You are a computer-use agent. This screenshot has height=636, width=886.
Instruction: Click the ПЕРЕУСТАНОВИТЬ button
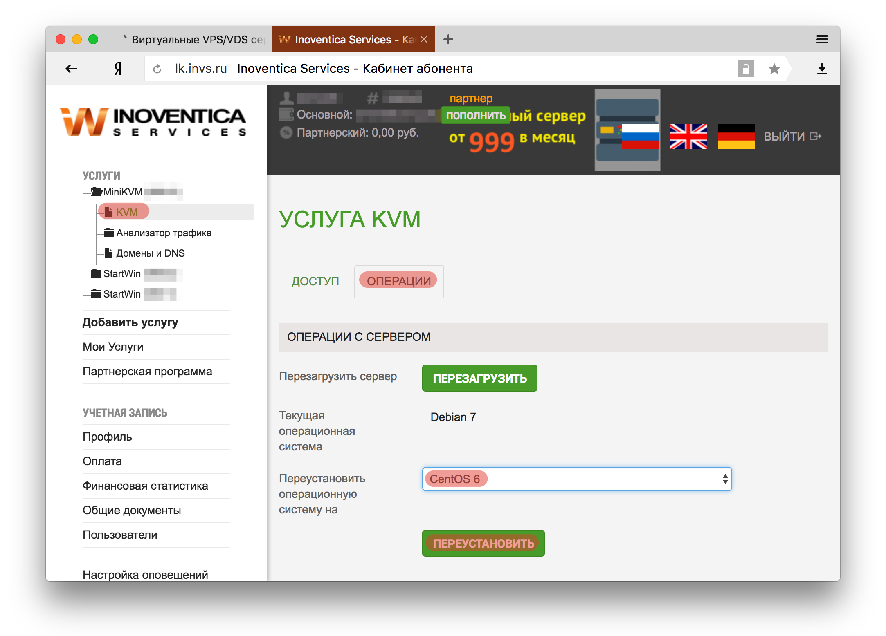(483, 543)
